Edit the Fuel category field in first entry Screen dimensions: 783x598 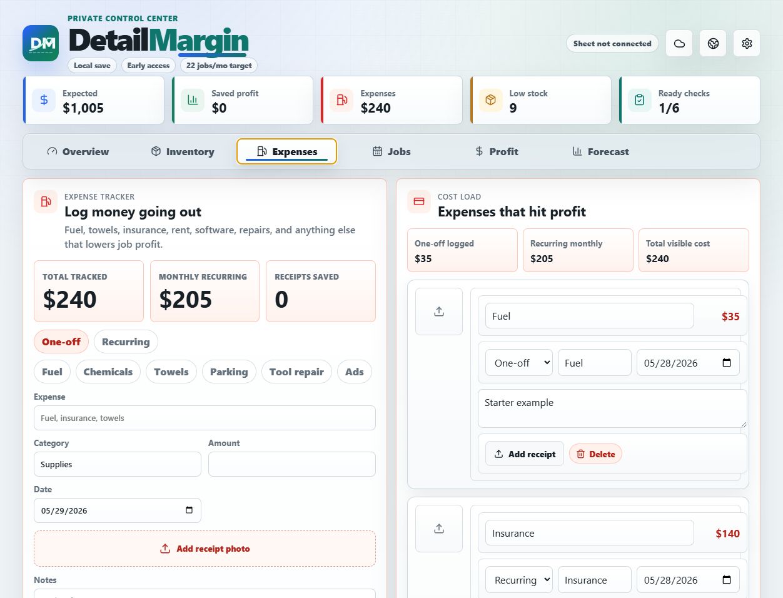595,363
